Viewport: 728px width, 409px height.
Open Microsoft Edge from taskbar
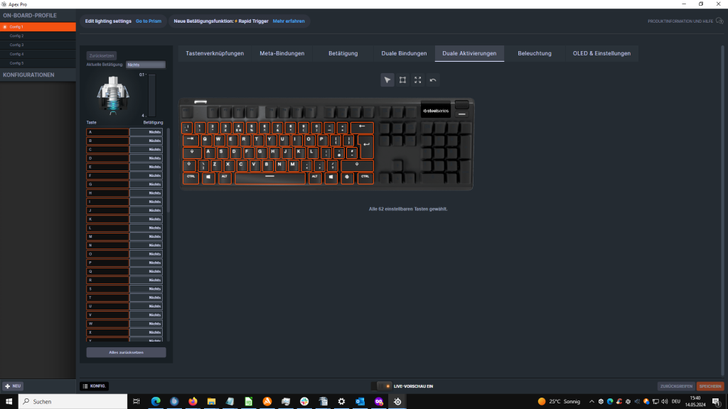pos(156,402)
